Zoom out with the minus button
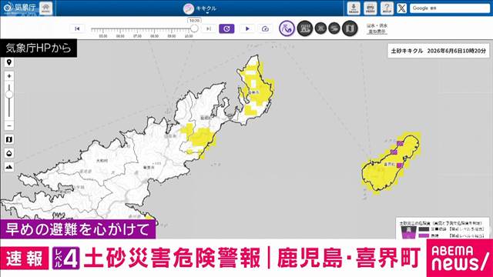This screenshot has height=277, width=493. 9,125
